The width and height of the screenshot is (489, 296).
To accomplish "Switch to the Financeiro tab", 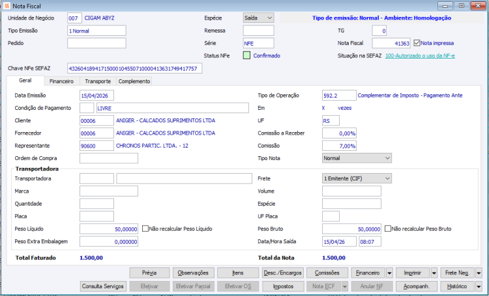I will point(61,81).
